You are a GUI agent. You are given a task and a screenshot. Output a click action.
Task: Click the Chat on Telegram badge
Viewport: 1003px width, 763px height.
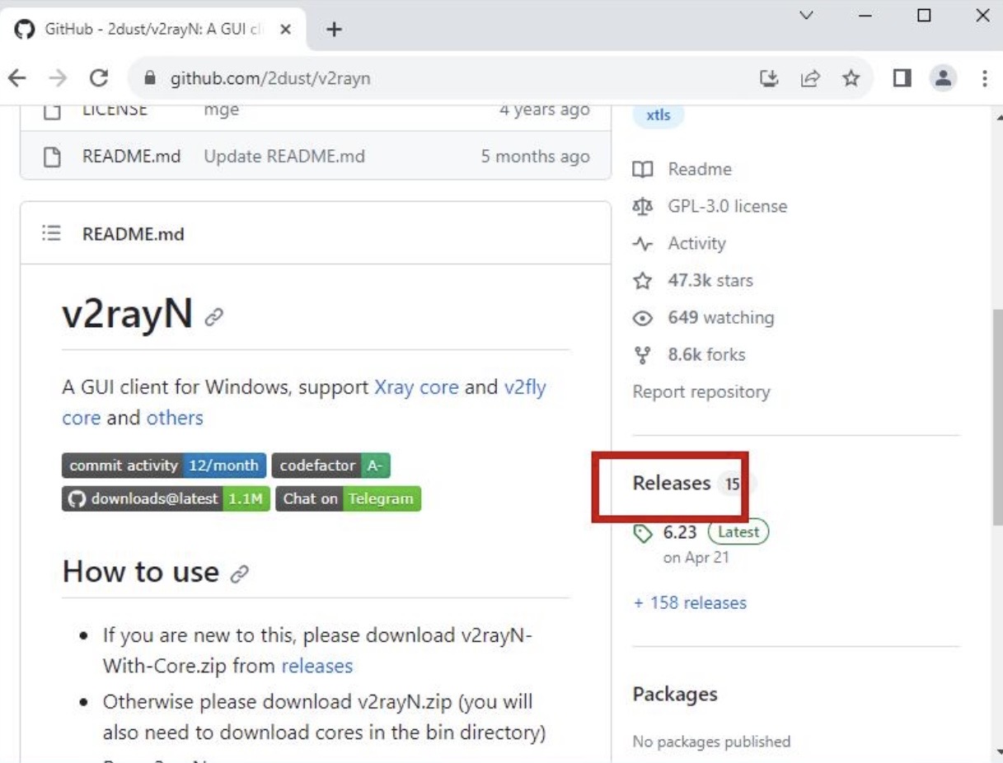click(348, 499)
